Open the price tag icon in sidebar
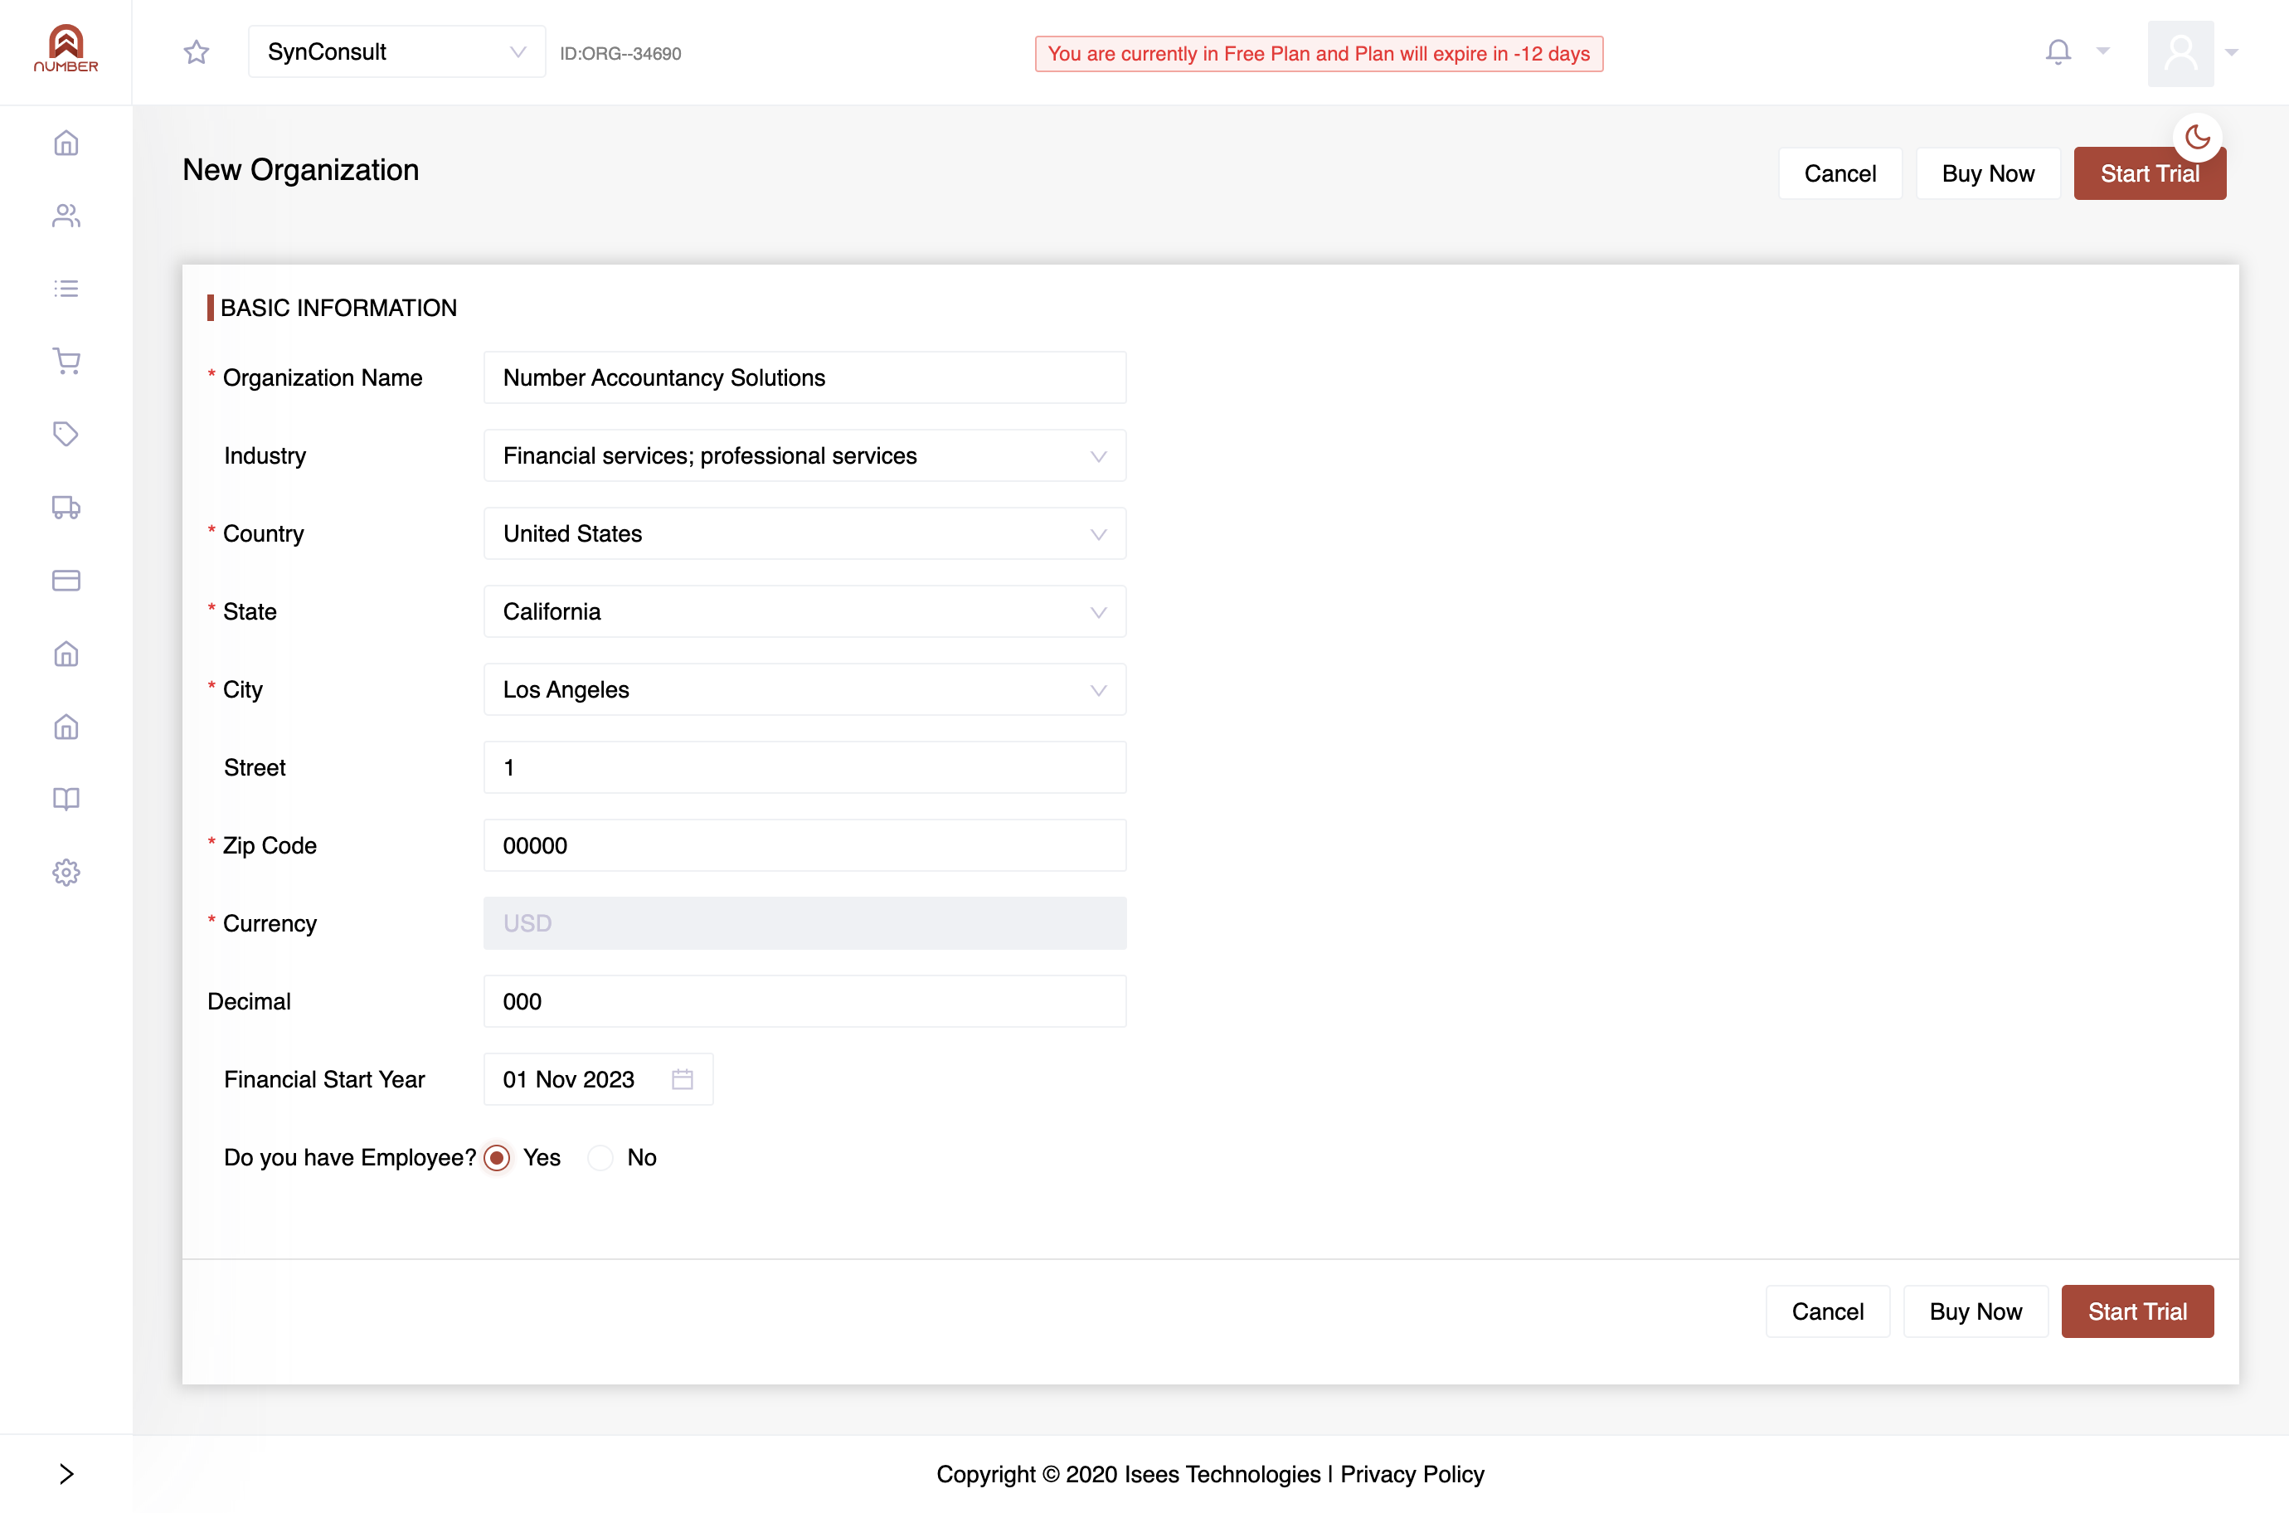This screenshot has height=1513, width=2289. click(66, 434)
